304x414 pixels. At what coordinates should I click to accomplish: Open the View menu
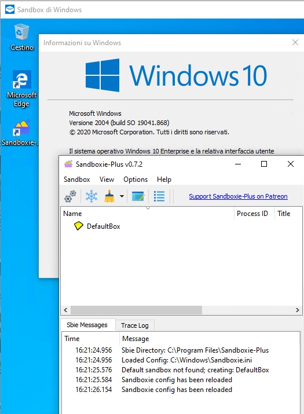pos(107,179)
